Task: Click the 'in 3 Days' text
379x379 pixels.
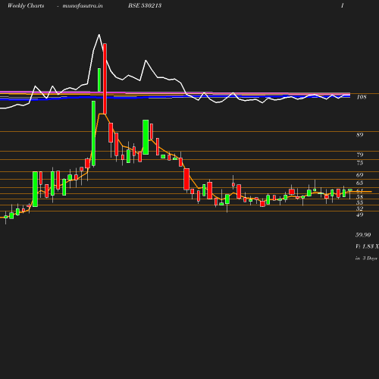Action: [366, 258]
